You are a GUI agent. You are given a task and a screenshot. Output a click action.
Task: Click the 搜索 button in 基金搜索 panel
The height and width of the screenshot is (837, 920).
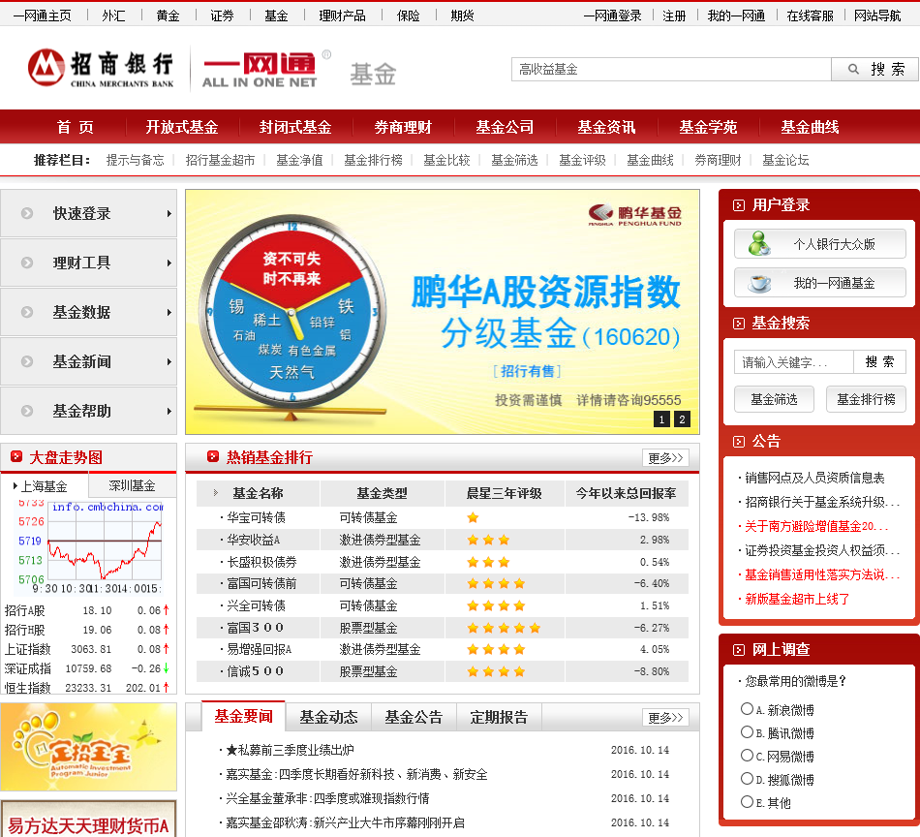tap(879, 362)
